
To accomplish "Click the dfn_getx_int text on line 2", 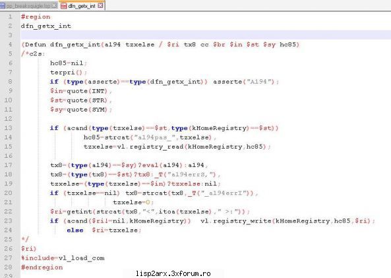I will [46, 26].
